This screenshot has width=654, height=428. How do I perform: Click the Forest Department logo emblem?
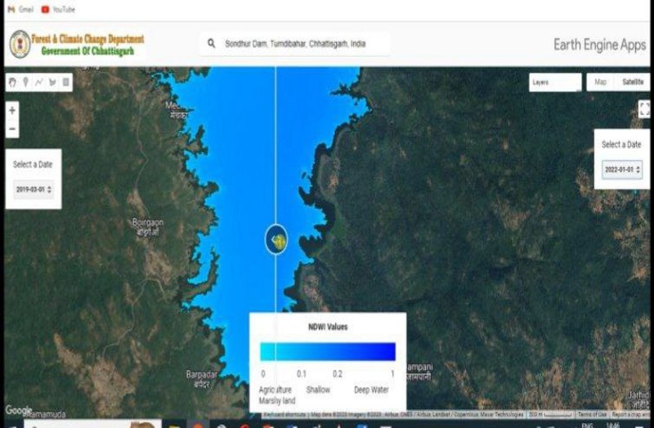(x=20, y=44)
